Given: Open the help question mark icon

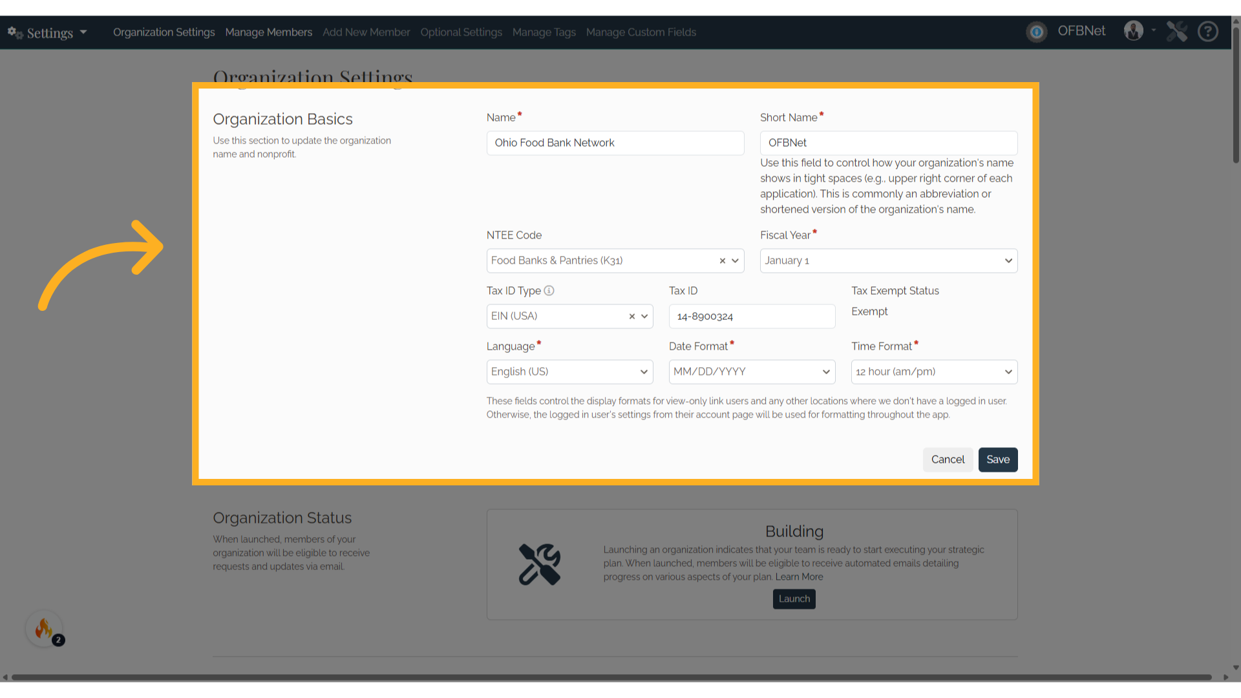Looking at the screenshot, I should point(1208,31).
